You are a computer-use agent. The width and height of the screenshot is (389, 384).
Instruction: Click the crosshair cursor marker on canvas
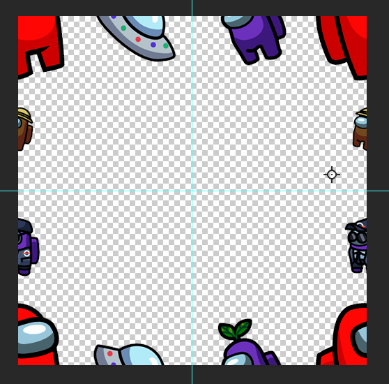(332, 175)
